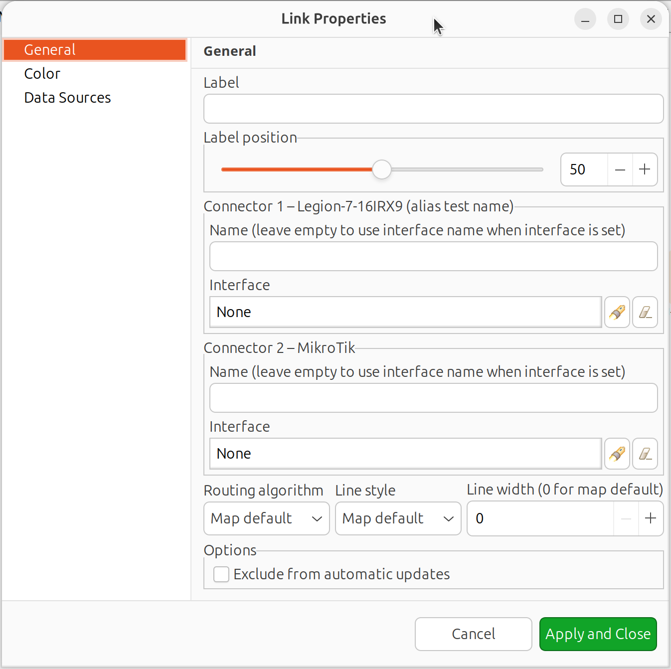Image resolution: width=671 pixels, height=669 pixels.
Task: Switch to the Color section
Action: tap(42, 74)
